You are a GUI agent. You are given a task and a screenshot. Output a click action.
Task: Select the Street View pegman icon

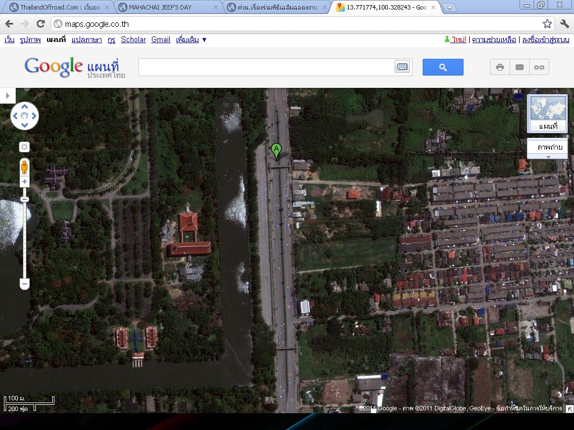click(x=25, y=167)
